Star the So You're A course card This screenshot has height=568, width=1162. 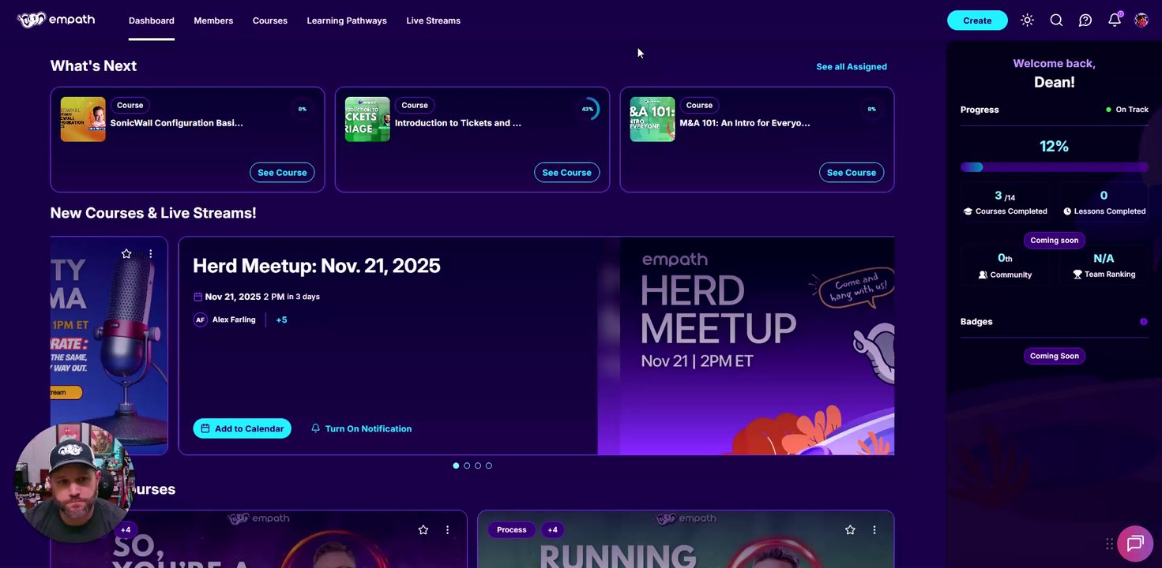coord(423,530)
